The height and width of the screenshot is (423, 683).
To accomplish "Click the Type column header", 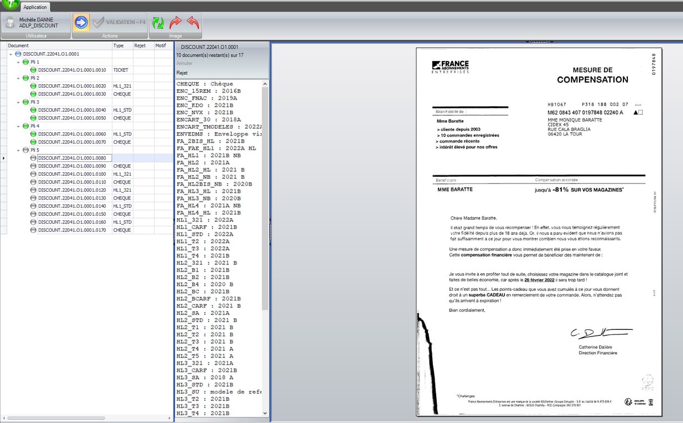I will (122, 46).
